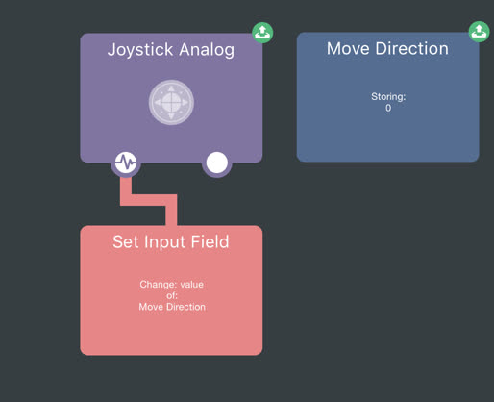
Task: Click the empty dark canvas below Move Direction
Action: click(x=387, y=272)
